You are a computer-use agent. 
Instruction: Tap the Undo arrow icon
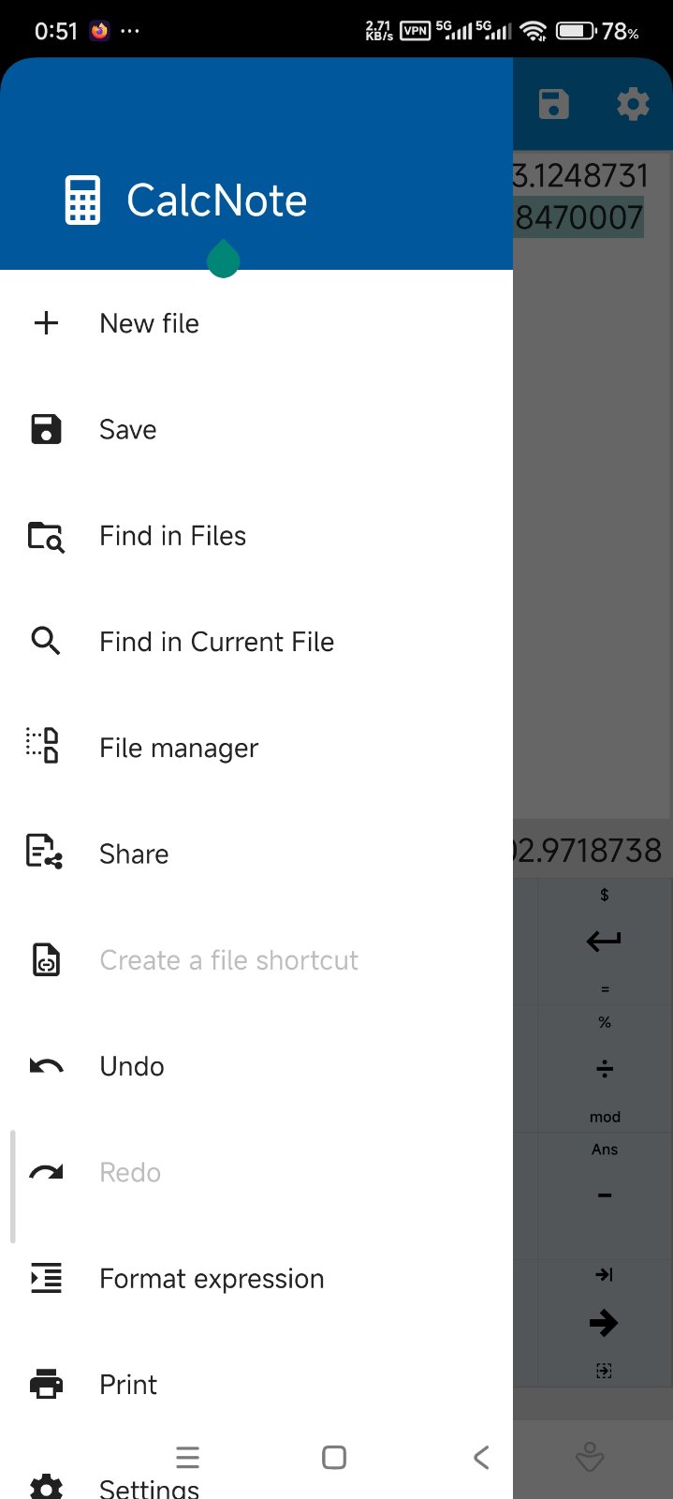[46, 1066]
